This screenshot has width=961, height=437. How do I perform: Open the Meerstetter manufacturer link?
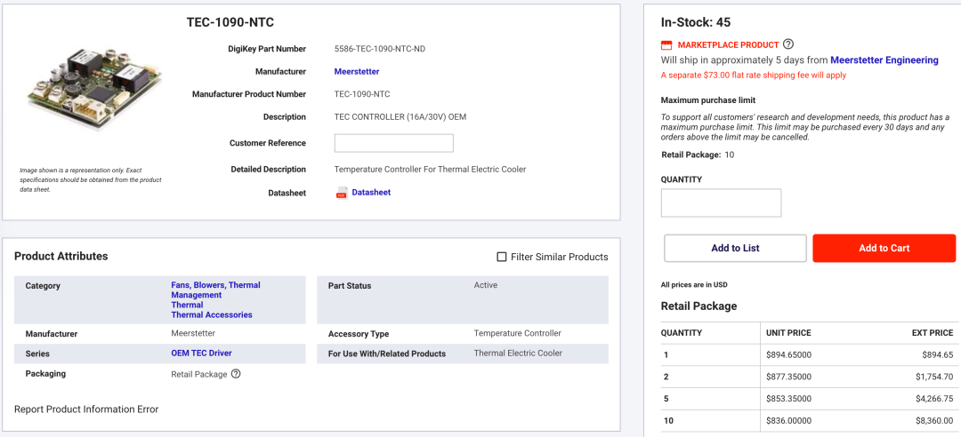pyautogui.click(x=357, y=72)
